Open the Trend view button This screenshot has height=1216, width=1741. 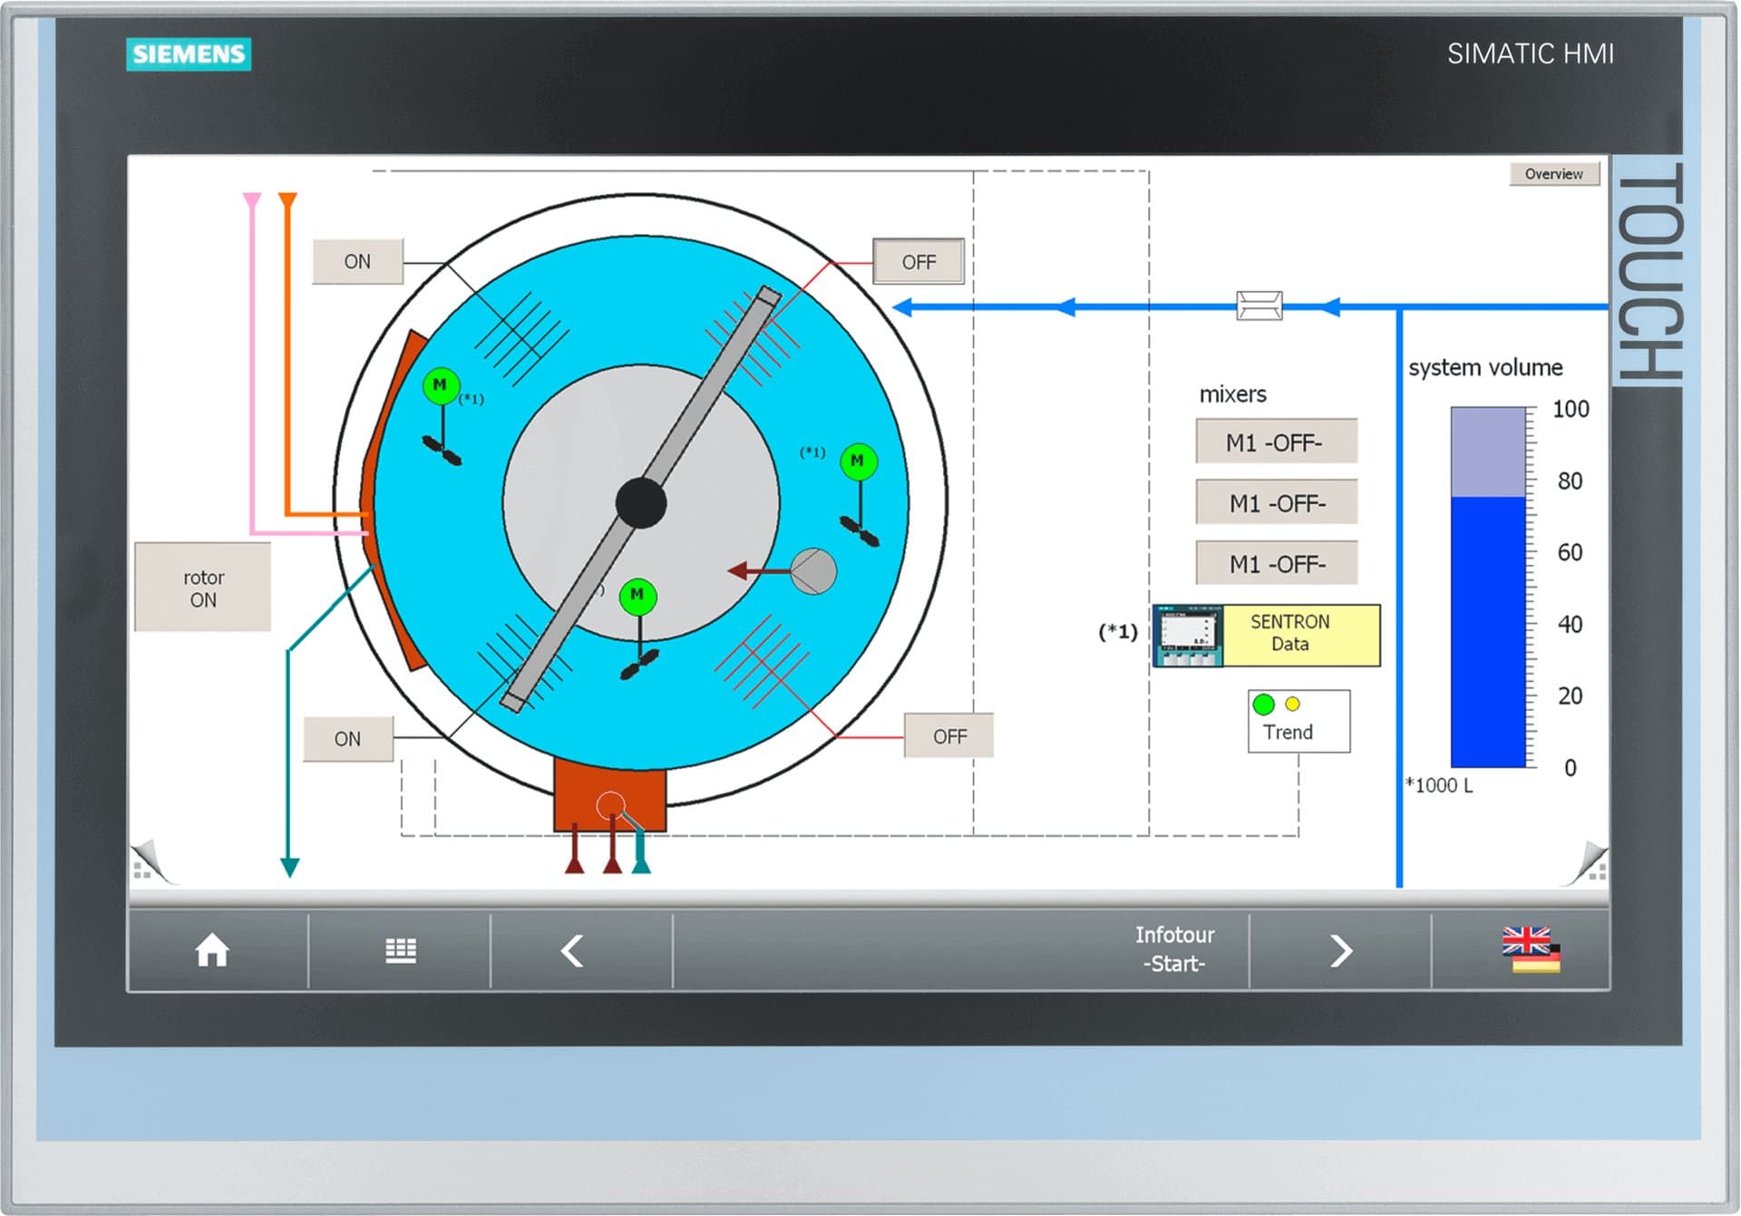tap(1298, 721)
